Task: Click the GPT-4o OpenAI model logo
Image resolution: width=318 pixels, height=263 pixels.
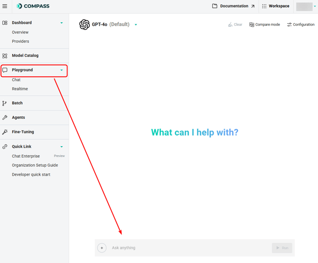Action: tap(84, 24)
